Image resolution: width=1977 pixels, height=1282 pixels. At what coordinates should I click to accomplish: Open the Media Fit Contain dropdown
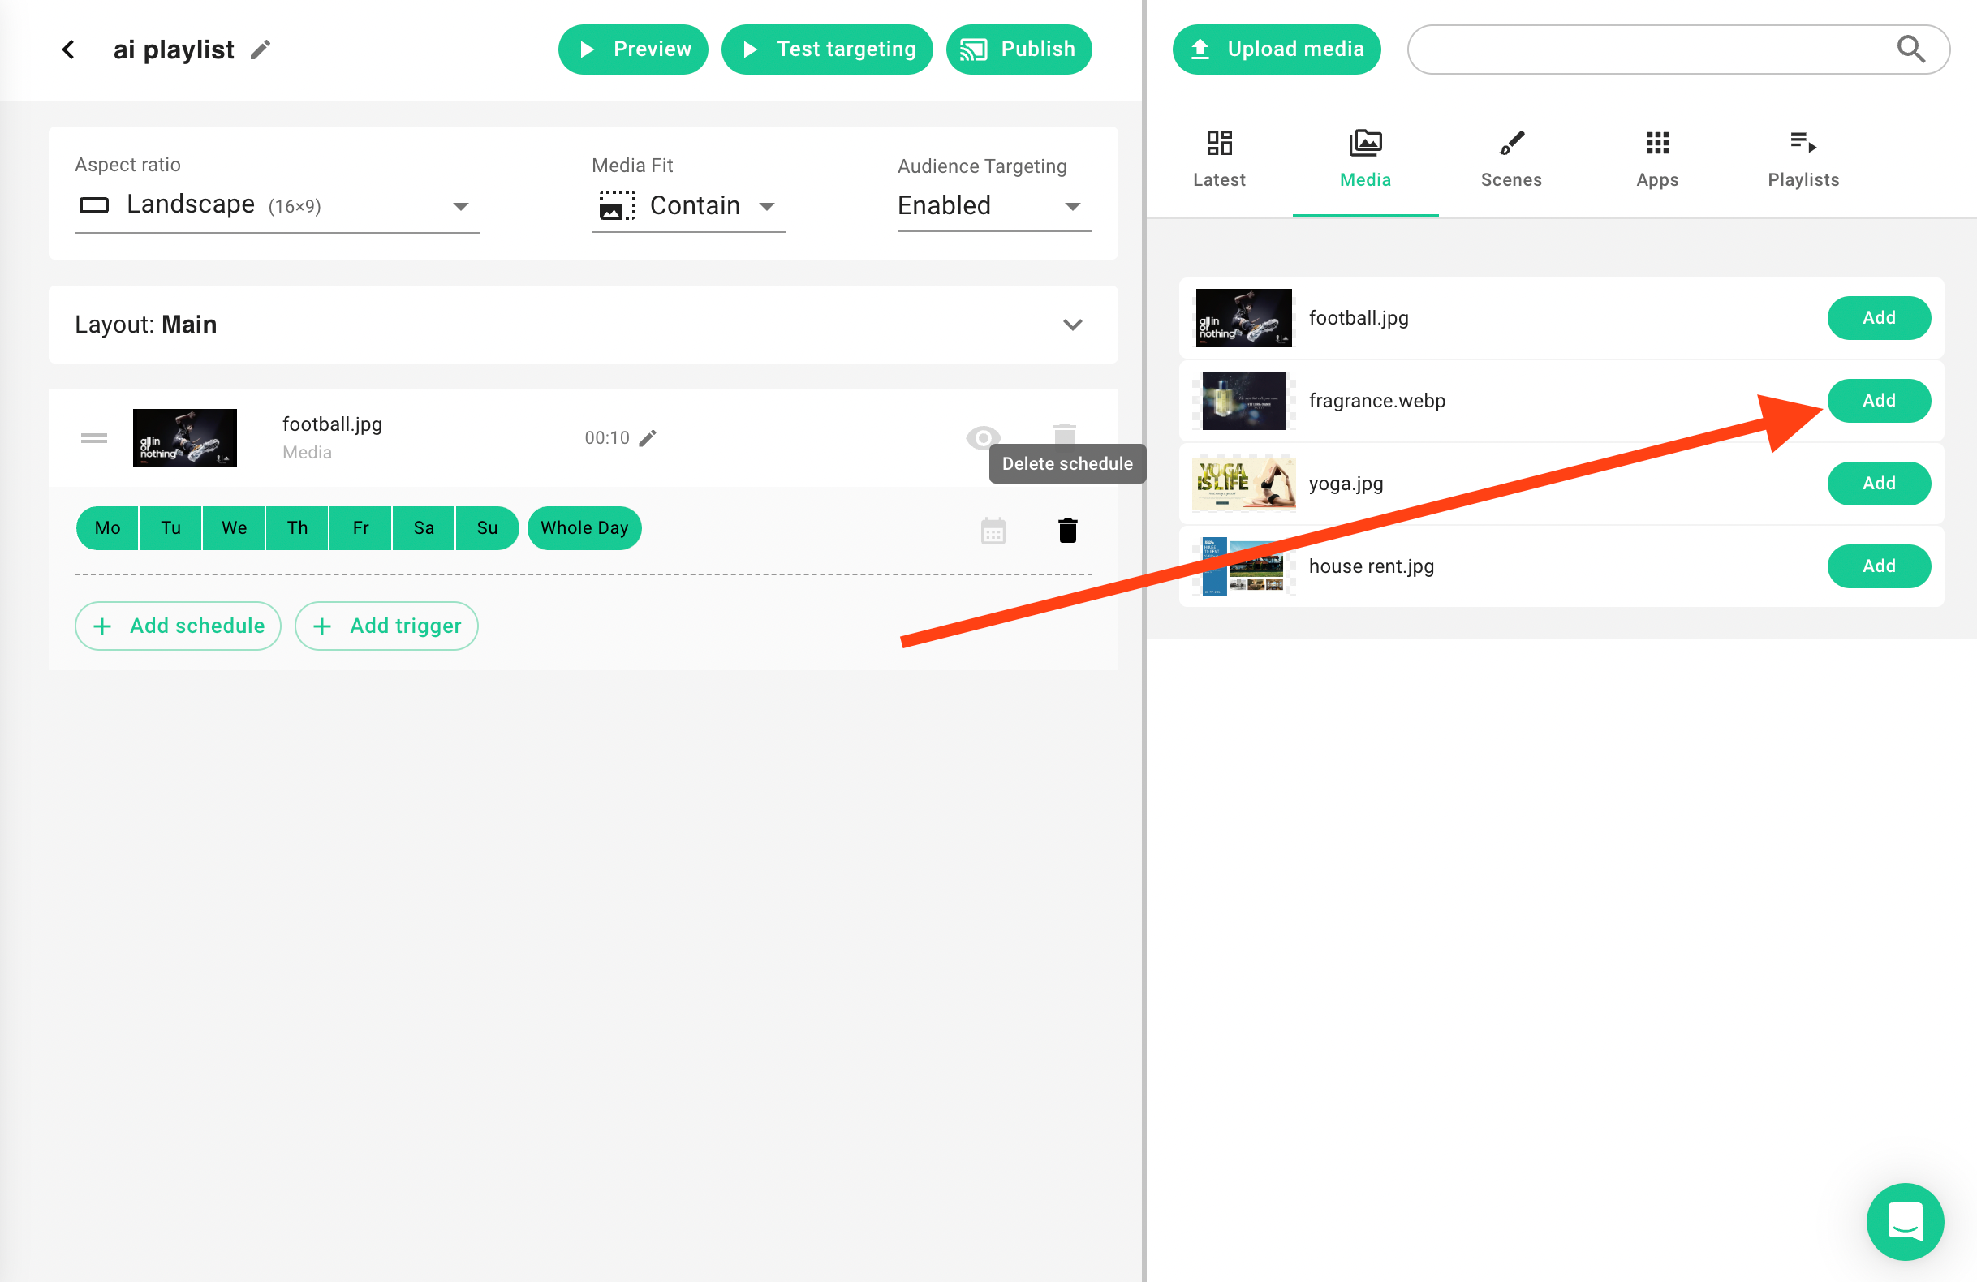click(687, 205)
